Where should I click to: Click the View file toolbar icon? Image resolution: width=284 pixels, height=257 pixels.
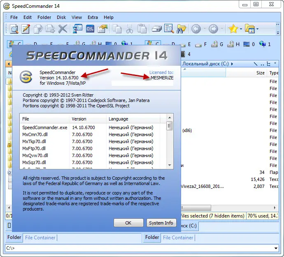coord(14,29)
